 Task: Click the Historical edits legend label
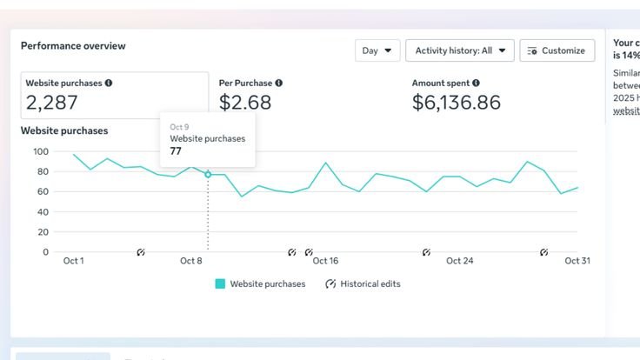370,283
